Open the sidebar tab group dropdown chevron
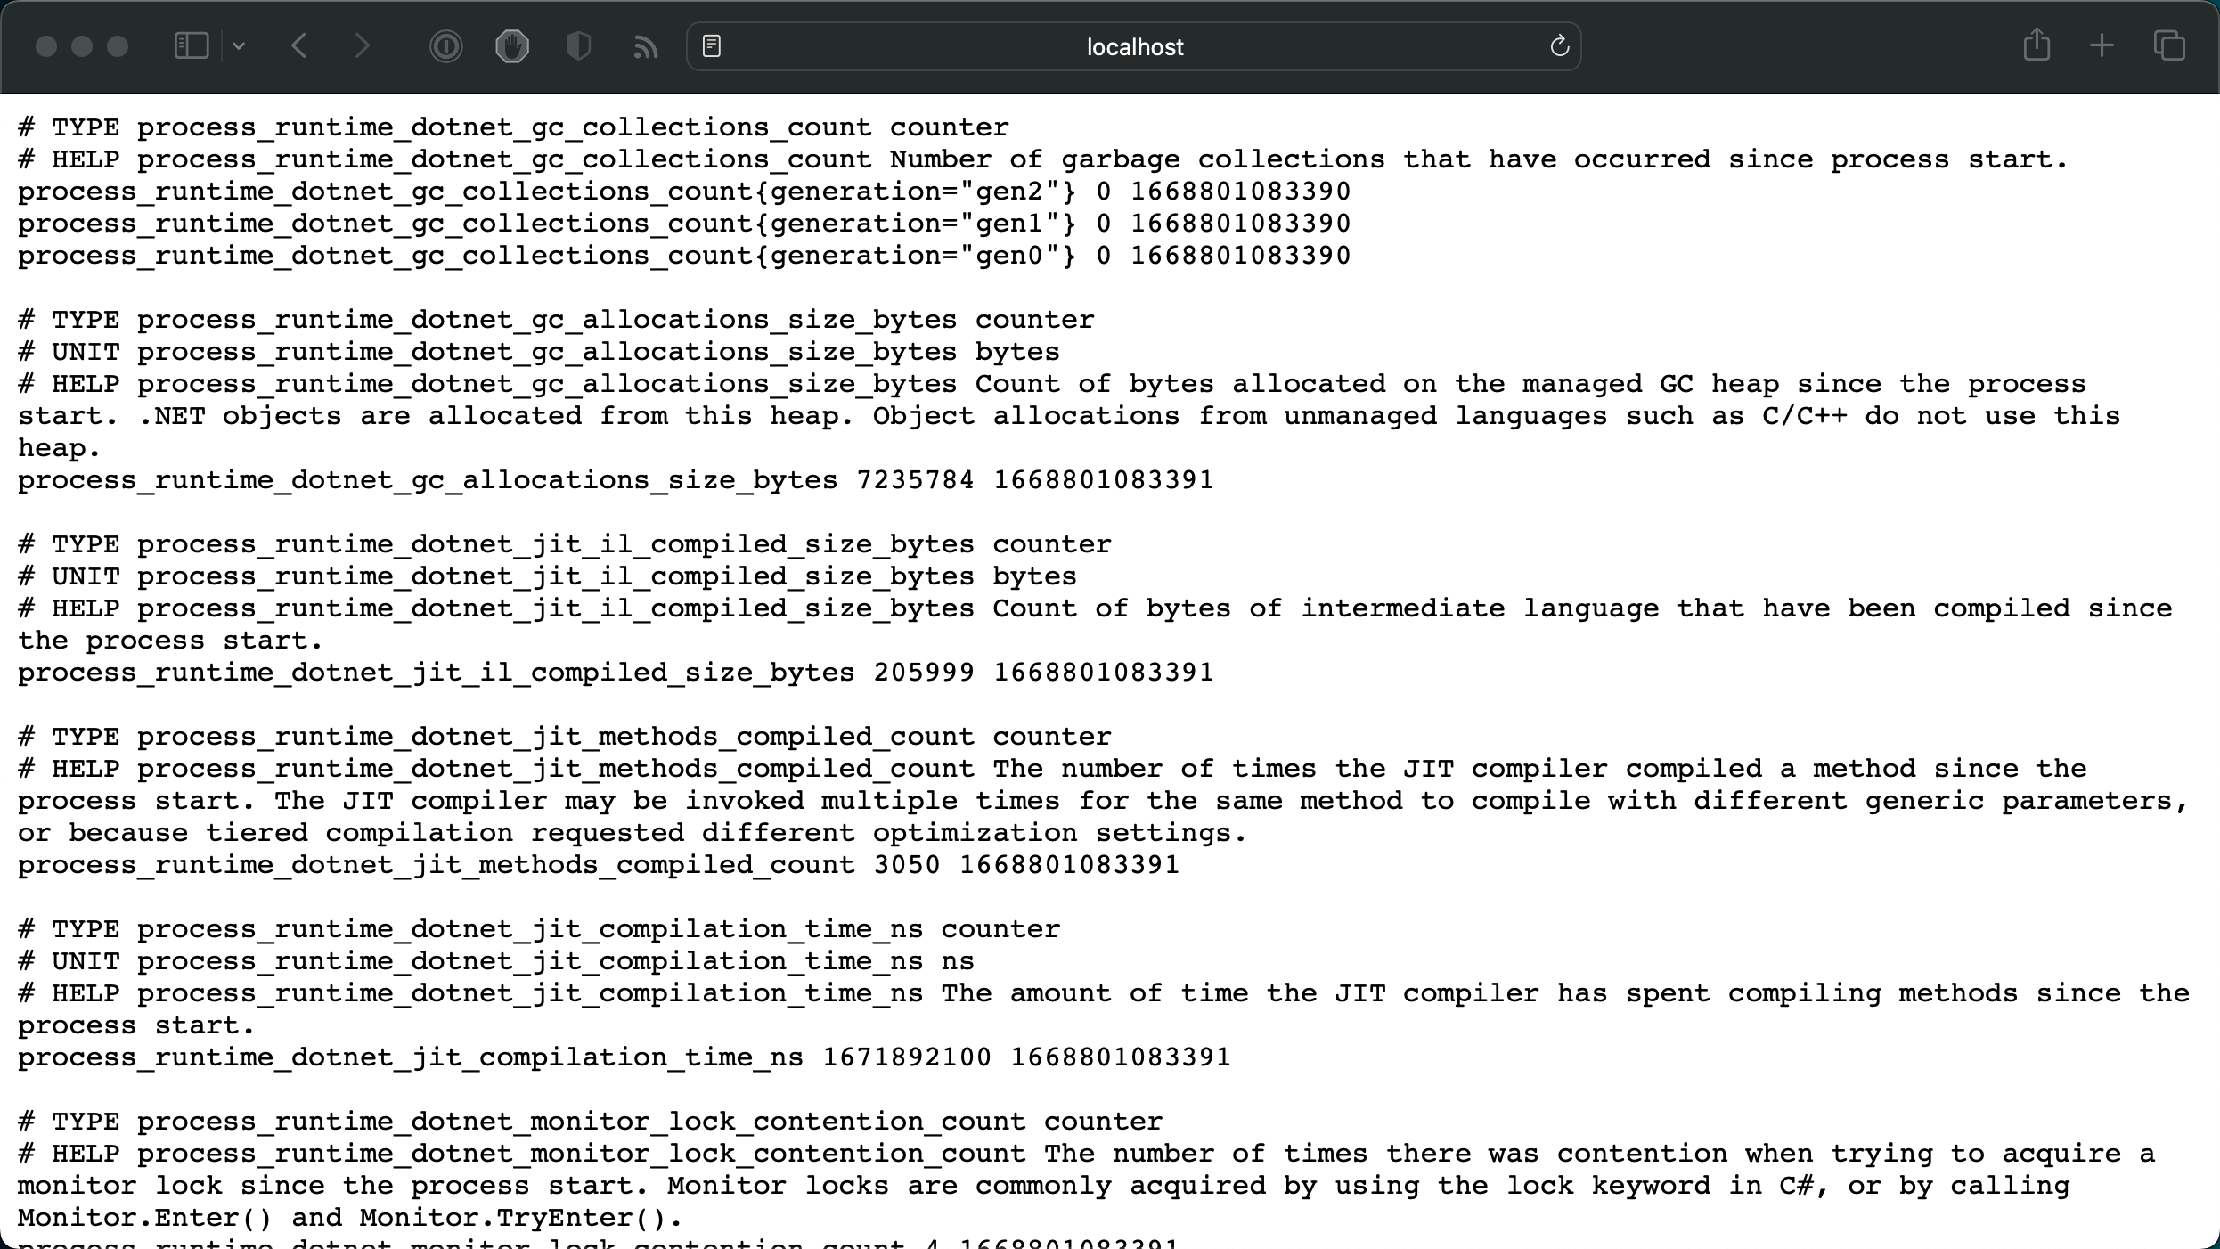The image size is (2220, 1249). [239, 46]
